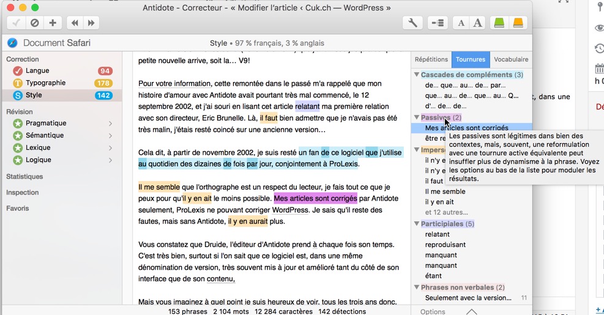604x315 pixels.
Task: Click the green star icon next to Pragmatique
Action: (17, 123)
